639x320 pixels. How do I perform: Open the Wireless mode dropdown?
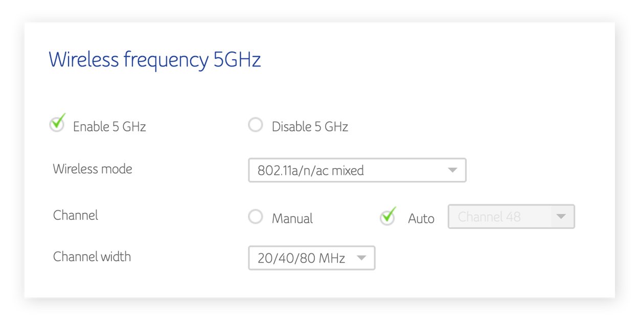[x=357, y=170]
